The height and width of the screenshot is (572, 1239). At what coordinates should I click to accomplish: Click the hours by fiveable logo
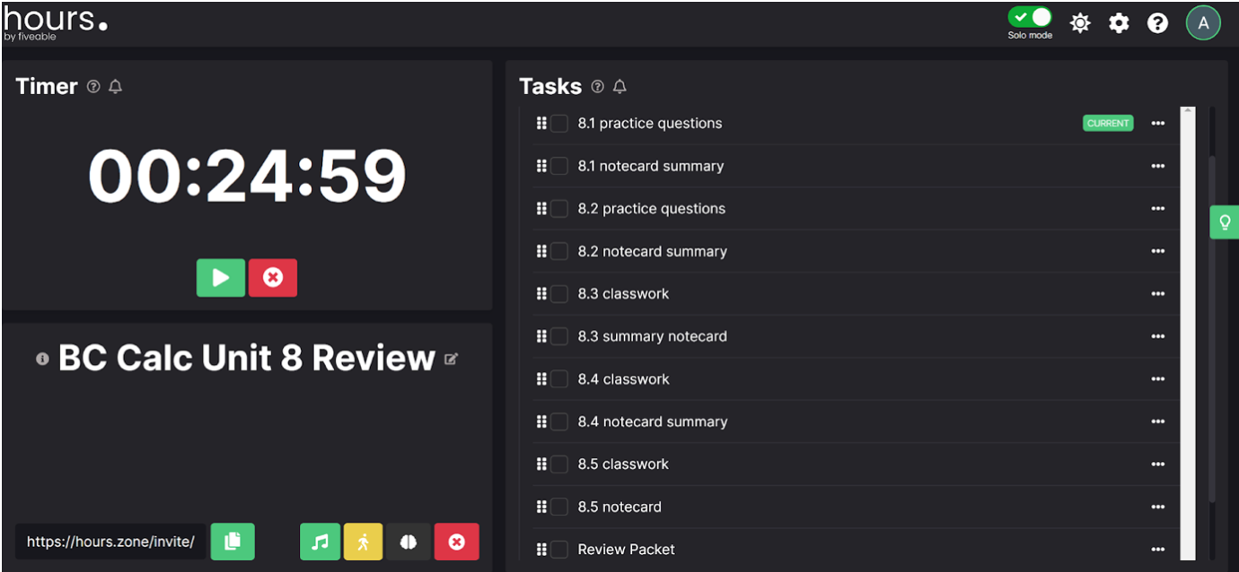pyautogui.click(x=55, y=22)
